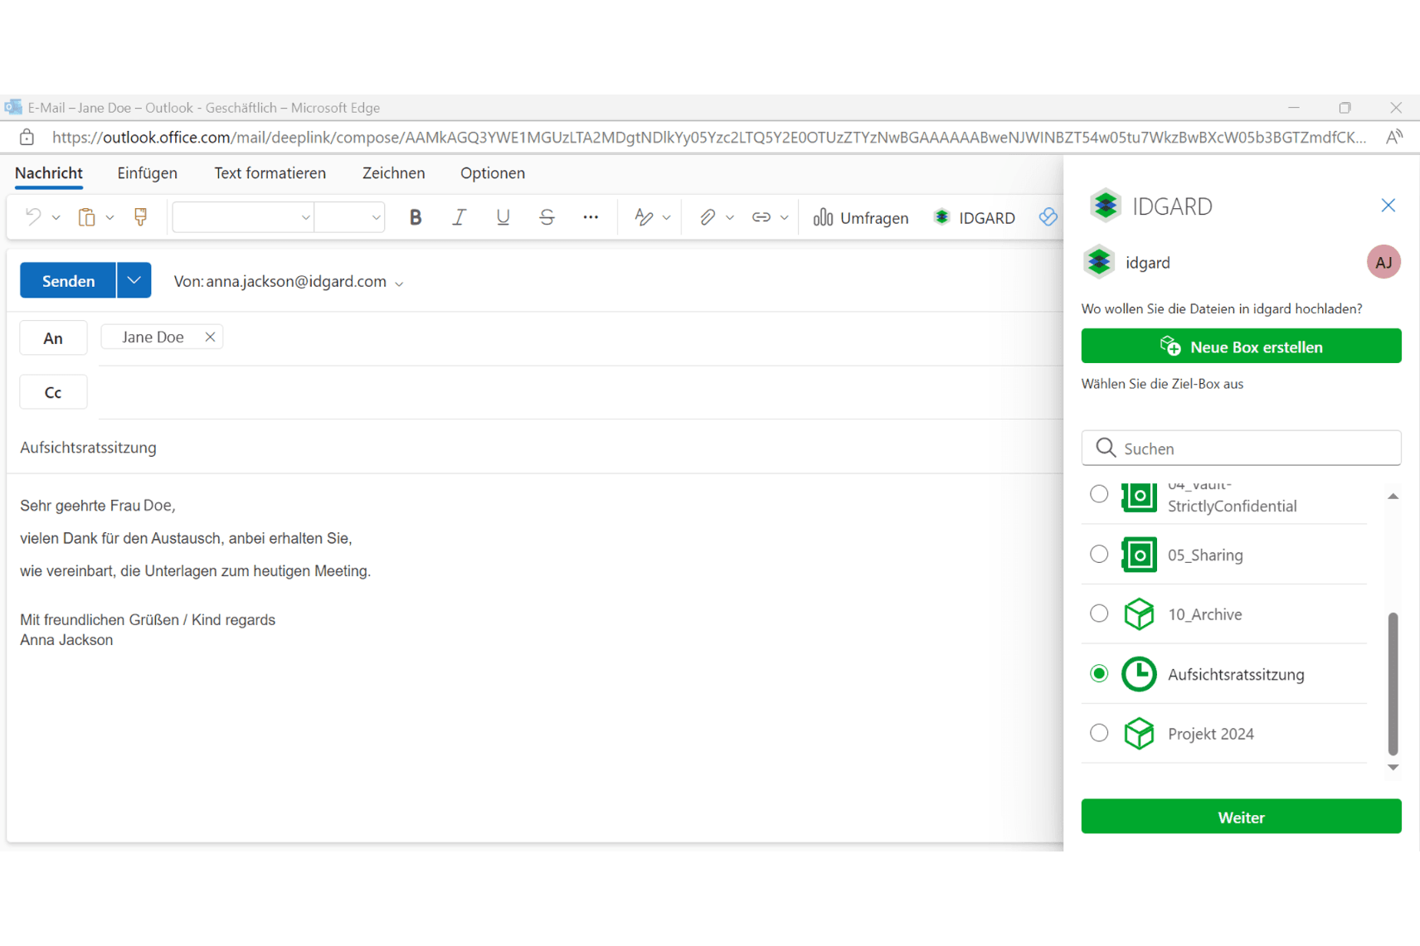Expand the link dropdown arrow
The height and width of the screenshot is (946, 1420).
[784, 218]
